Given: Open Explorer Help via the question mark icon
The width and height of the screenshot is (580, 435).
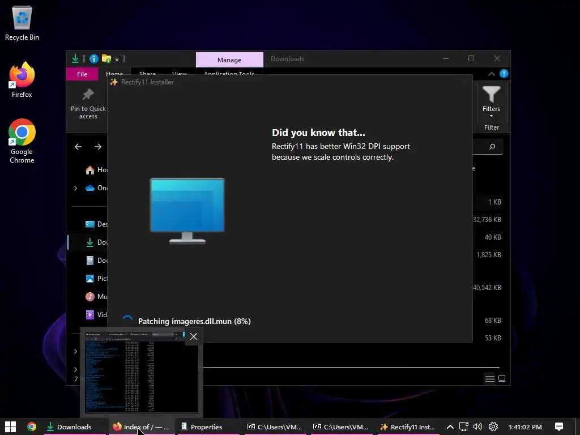Looking at the screenshot, I should 504,74.
